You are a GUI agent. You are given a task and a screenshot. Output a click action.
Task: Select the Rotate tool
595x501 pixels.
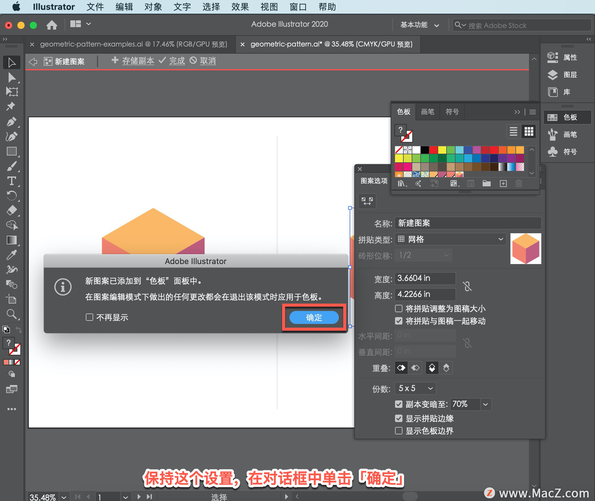click(12, 196)
